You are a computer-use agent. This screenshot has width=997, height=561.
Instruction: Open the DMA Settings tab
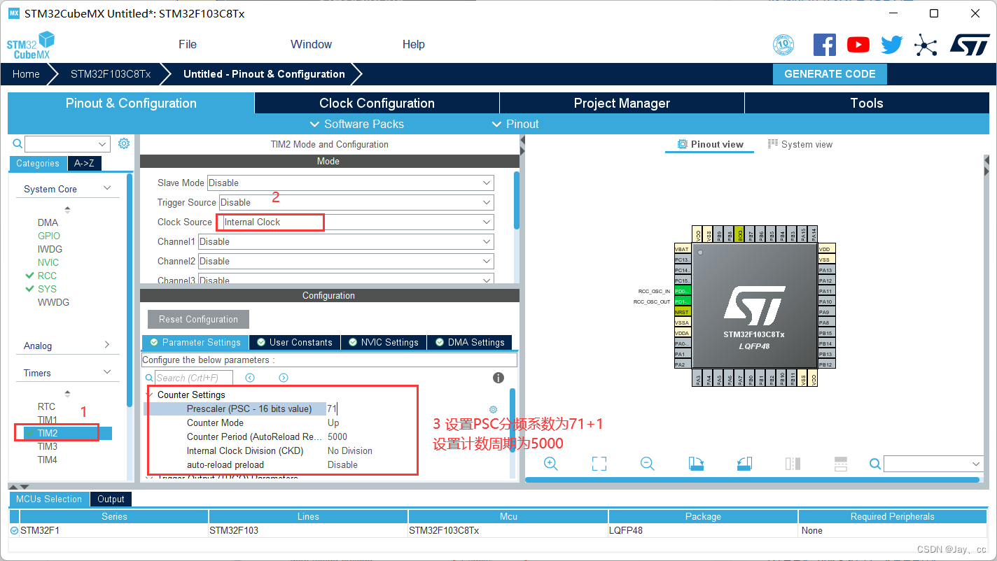click(x=470, y=342)
